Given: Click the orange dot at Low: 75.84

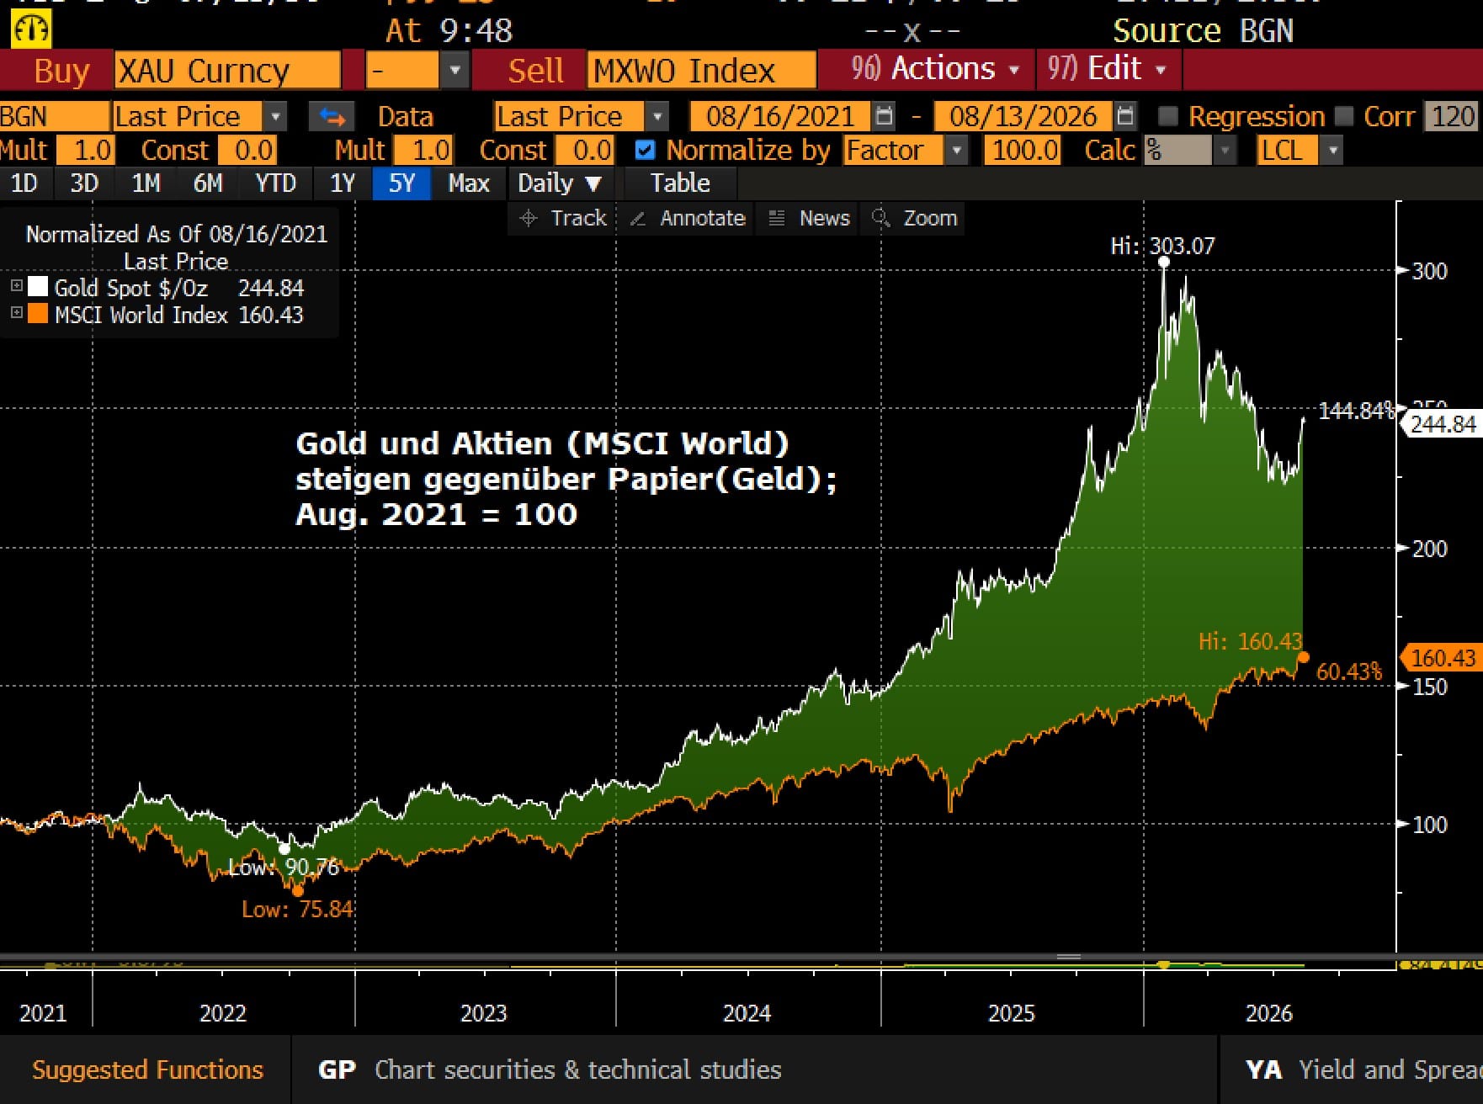Looking at the screenshot, I should click(297, 890).
